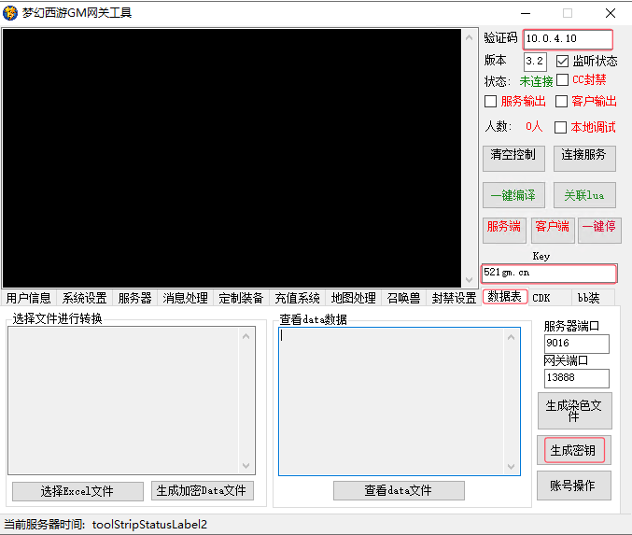The height and width of the screenshot is (535, 632).
Task: Open the 充值系统 tab
Action: click(297, 298)
